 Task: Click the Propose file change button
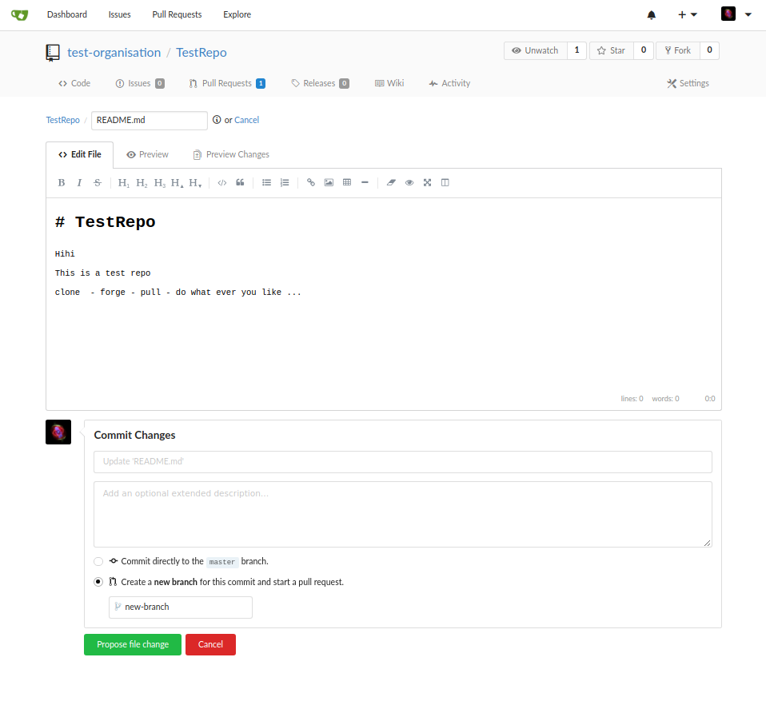(133, 644)
